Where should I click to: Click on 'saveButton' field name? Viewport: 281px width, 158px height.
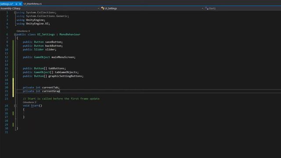pyautogui.click(x=54, y=42)
